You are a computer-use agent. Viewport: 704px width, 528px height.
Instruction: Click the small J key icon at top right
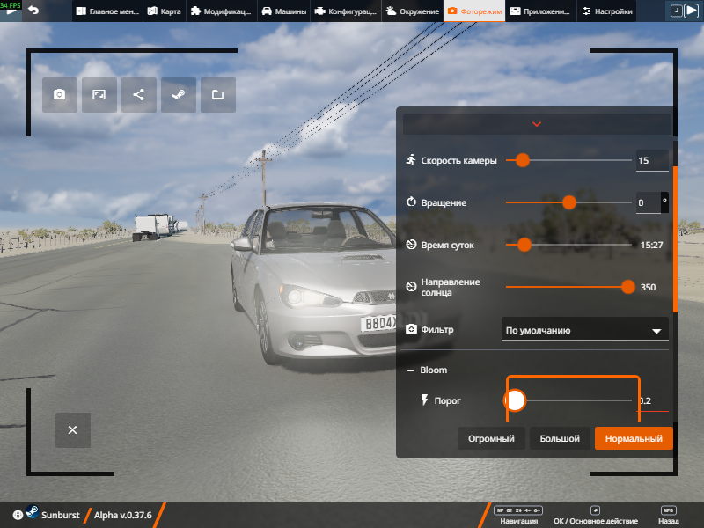coord(676,11)
